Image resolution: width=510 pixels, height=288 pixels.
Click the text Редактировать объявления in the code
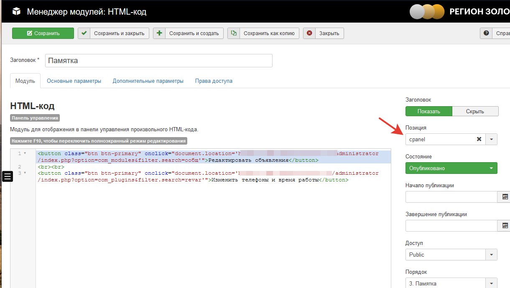pos(248,160)
